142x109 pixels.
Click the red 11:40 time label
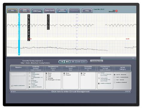click(x=128, y=39)
